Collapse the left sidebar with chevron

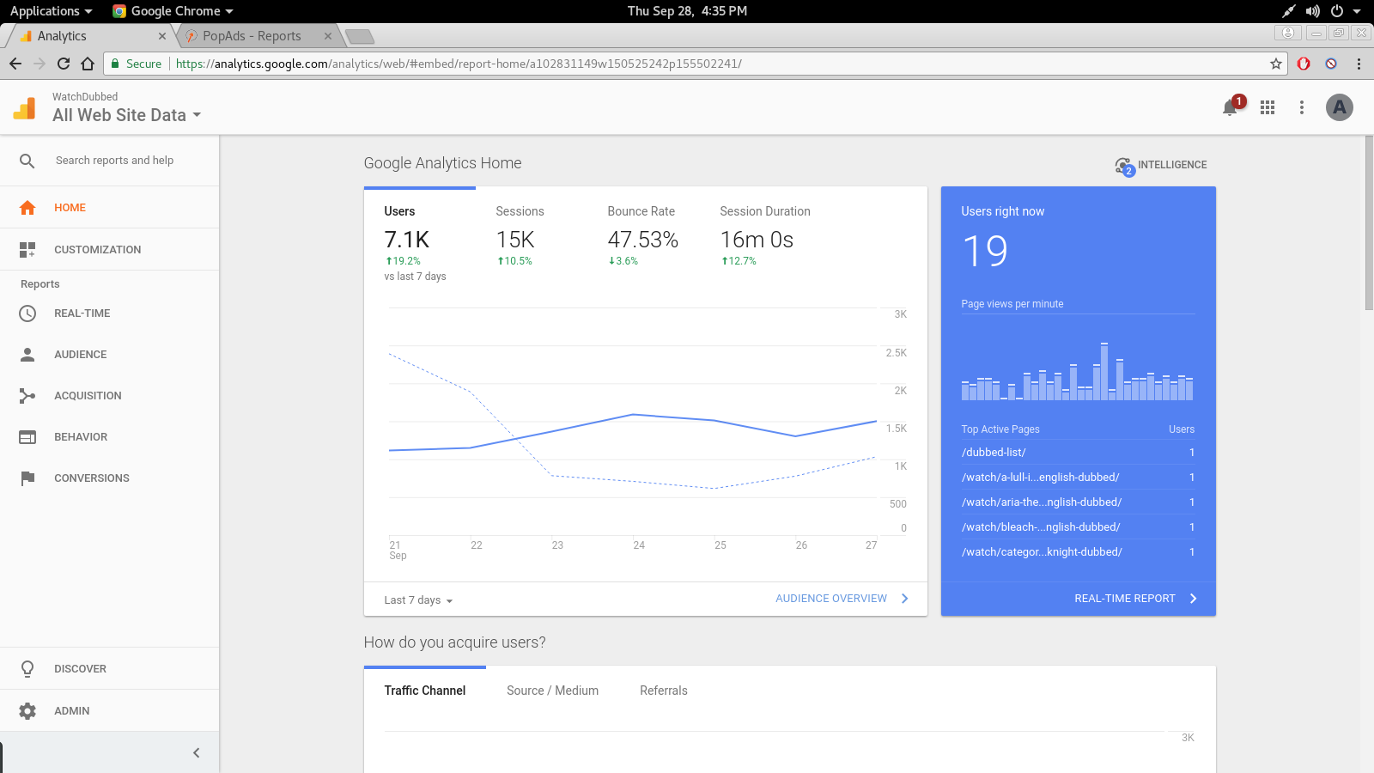(196, 753)
